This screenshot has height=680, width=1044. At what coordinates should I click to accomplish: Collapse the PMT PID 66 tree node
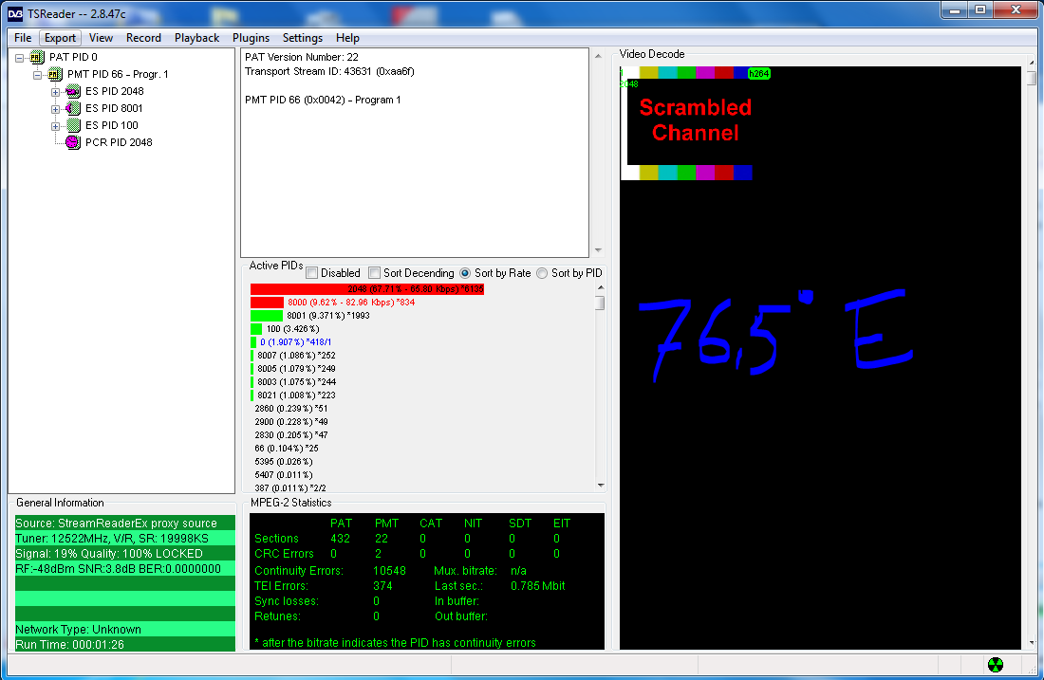tap(38, 75)
